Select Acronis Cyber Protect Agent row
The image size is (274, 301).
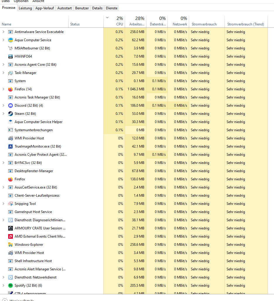(x=134, y=155)
